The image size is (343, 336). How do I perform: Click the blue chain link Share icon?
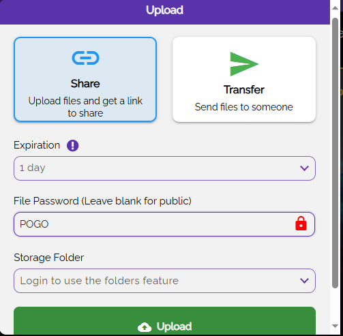85,58
